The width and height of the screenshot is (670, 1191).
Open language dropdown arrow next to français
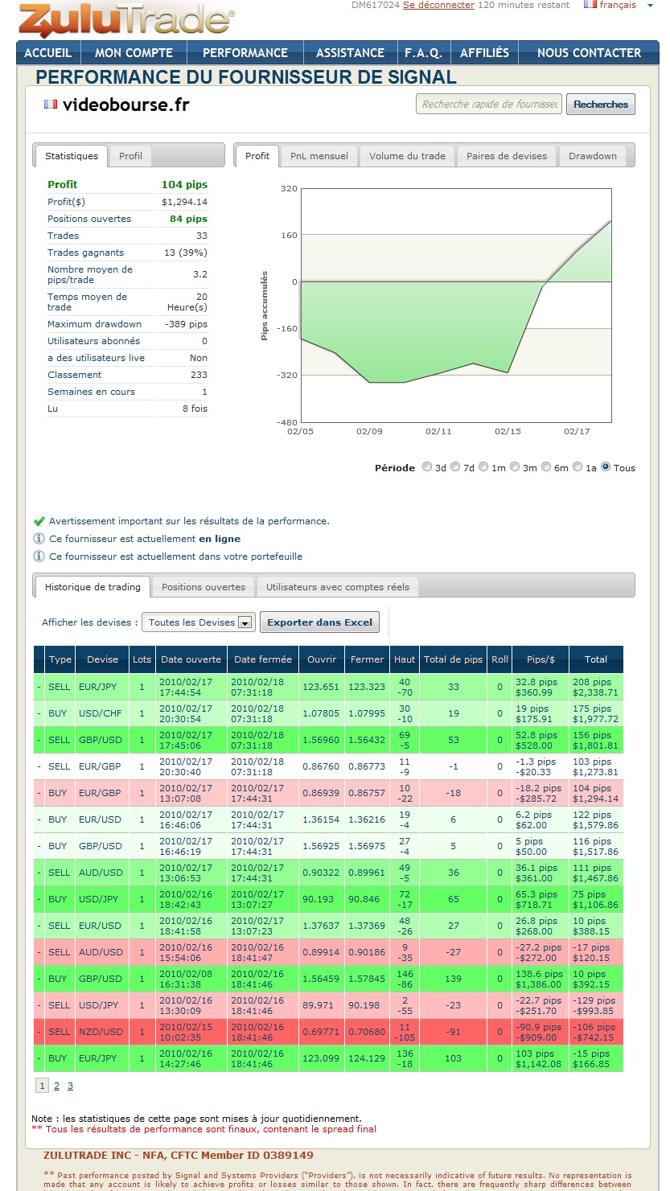650,6
